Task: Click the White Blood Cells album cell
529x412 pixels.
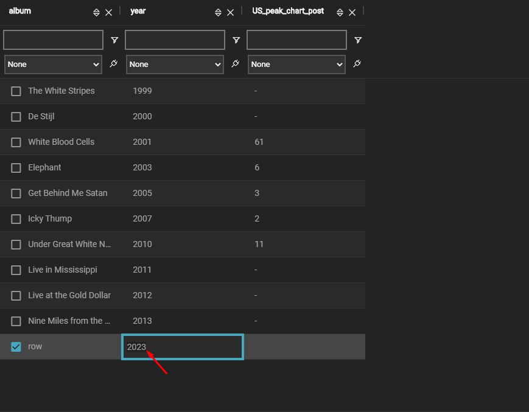Action: 61,142
